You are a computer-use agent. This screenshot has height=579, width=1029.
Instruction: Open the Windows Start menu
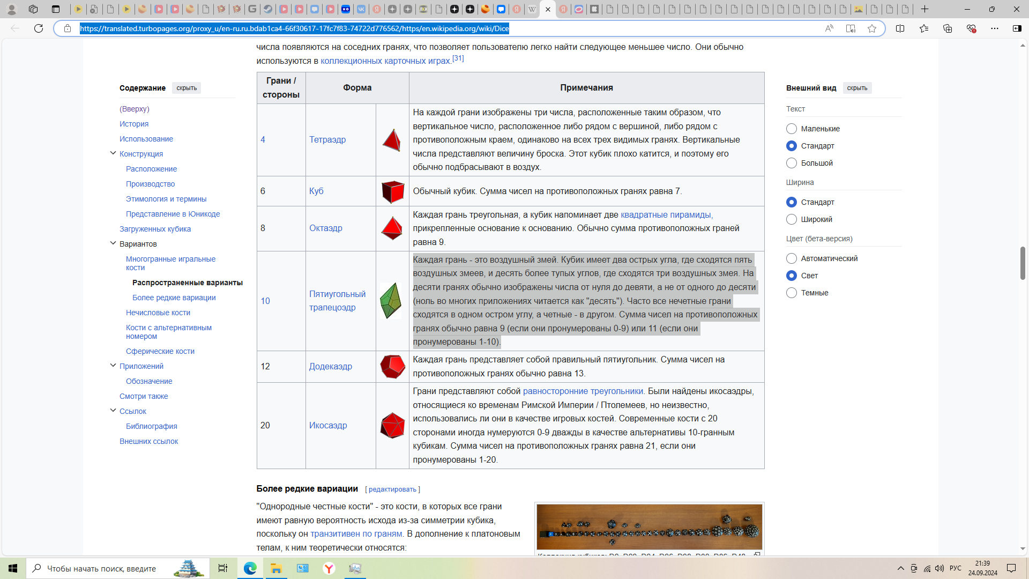point(13,568)
